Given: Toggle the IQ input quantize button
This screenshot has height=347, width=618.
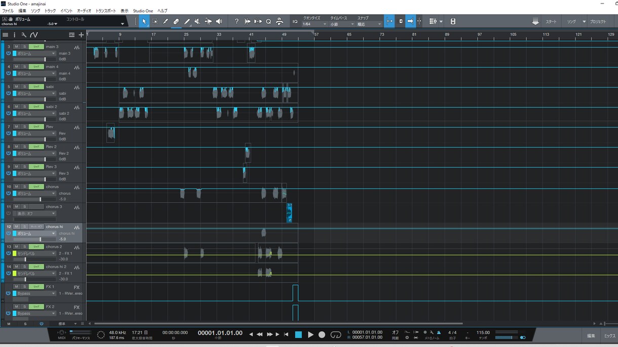Looking at the screenshot, I should coord(295,22).
